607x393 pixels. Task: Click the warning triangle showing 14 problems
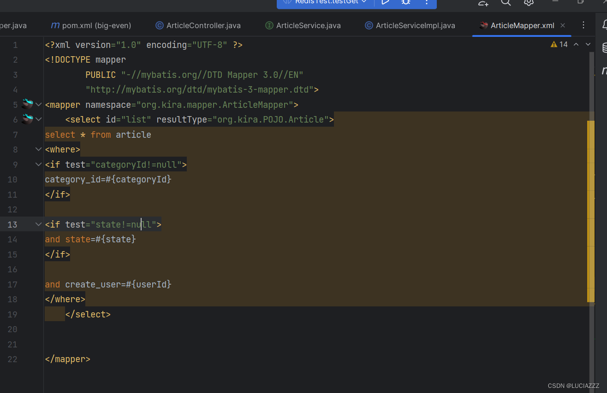click(553, 44)
